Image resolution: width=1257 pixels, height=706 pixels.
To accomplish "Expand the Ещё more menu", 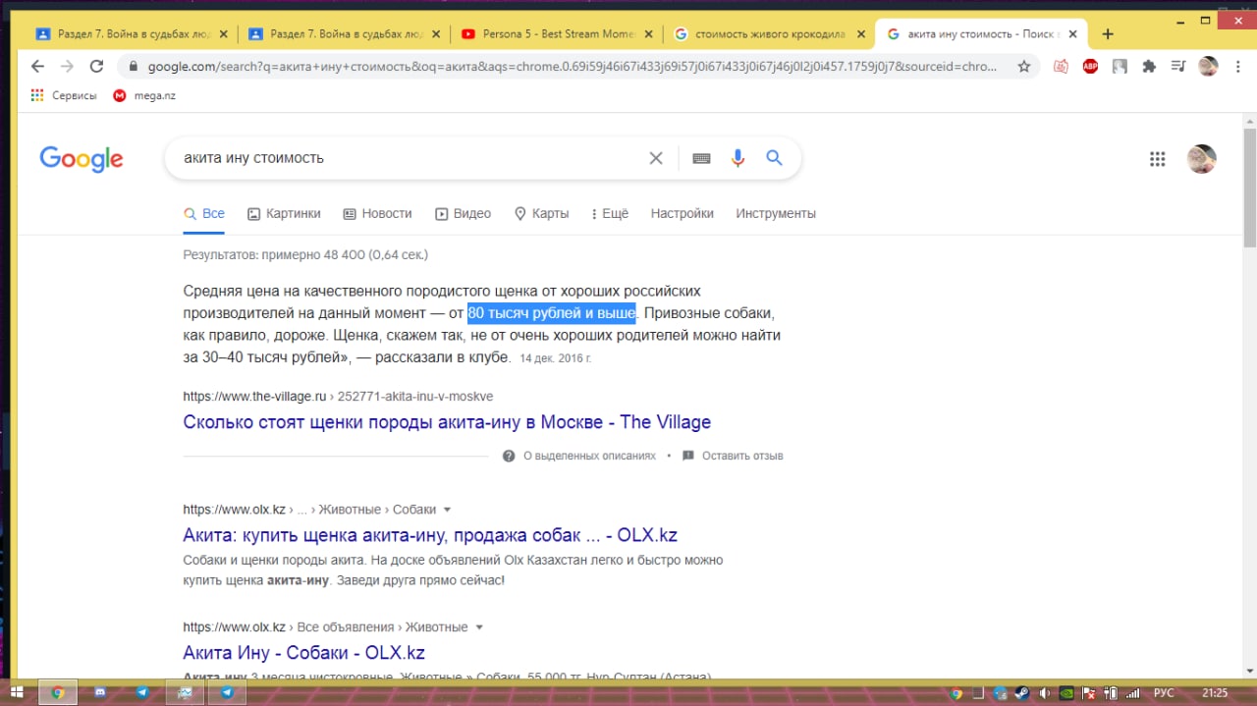I will [609, 213].
